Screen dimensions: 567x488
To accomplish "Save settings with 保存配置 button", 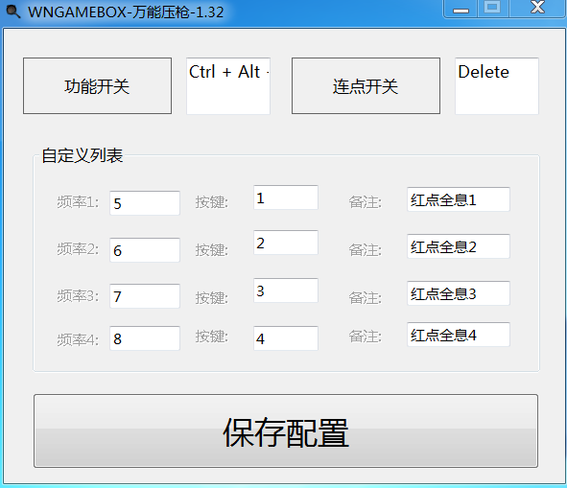I will (286, 430).
